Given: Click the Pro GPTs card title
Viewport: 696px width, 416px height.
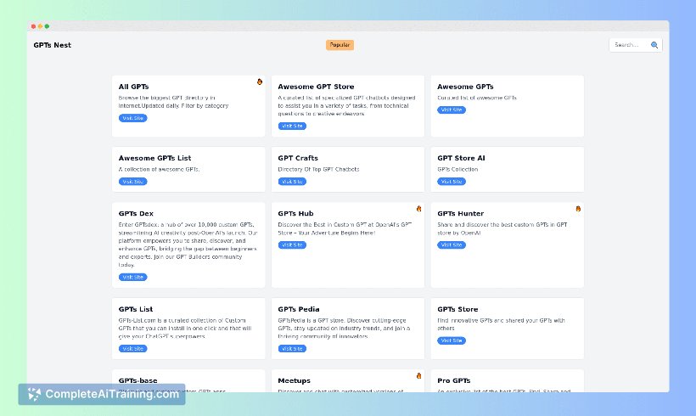Looking at the screenshot, I should [453, 380].
